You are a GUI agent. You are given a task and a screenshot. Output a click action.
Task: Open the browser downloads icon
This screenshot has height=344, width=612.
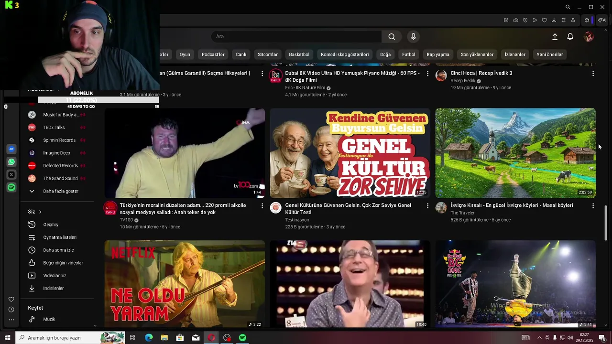[x=554, y=20]
